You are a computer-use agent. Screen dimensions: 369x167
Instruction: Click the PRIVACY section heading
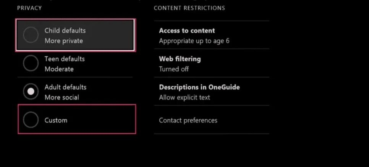click(x=29, y=8)
